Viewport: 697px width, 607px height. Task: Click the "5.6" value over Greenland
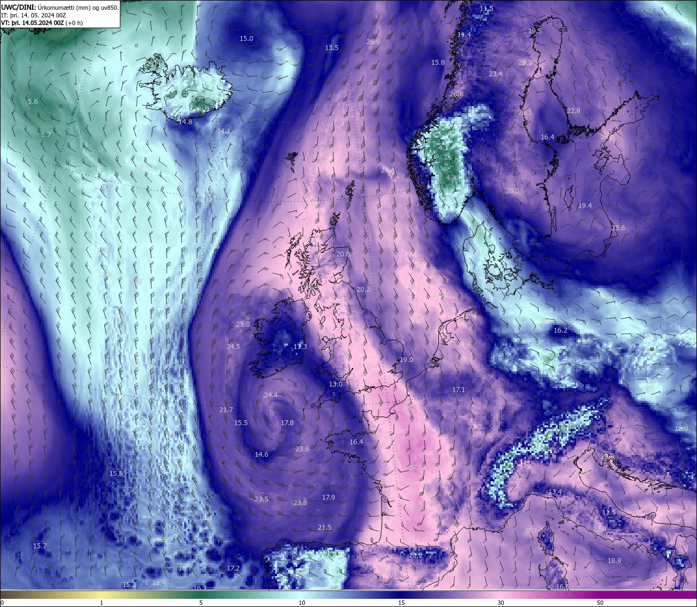tap(33, 102)
